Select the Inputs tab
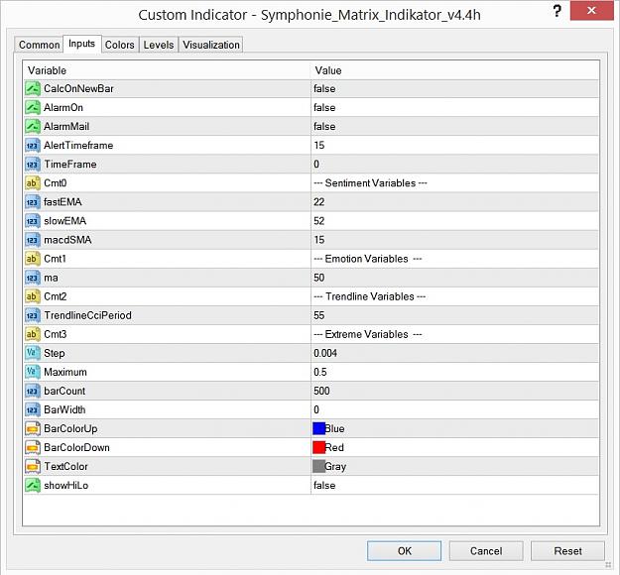This screenshot has height=575, width=620. pos(82,44)
